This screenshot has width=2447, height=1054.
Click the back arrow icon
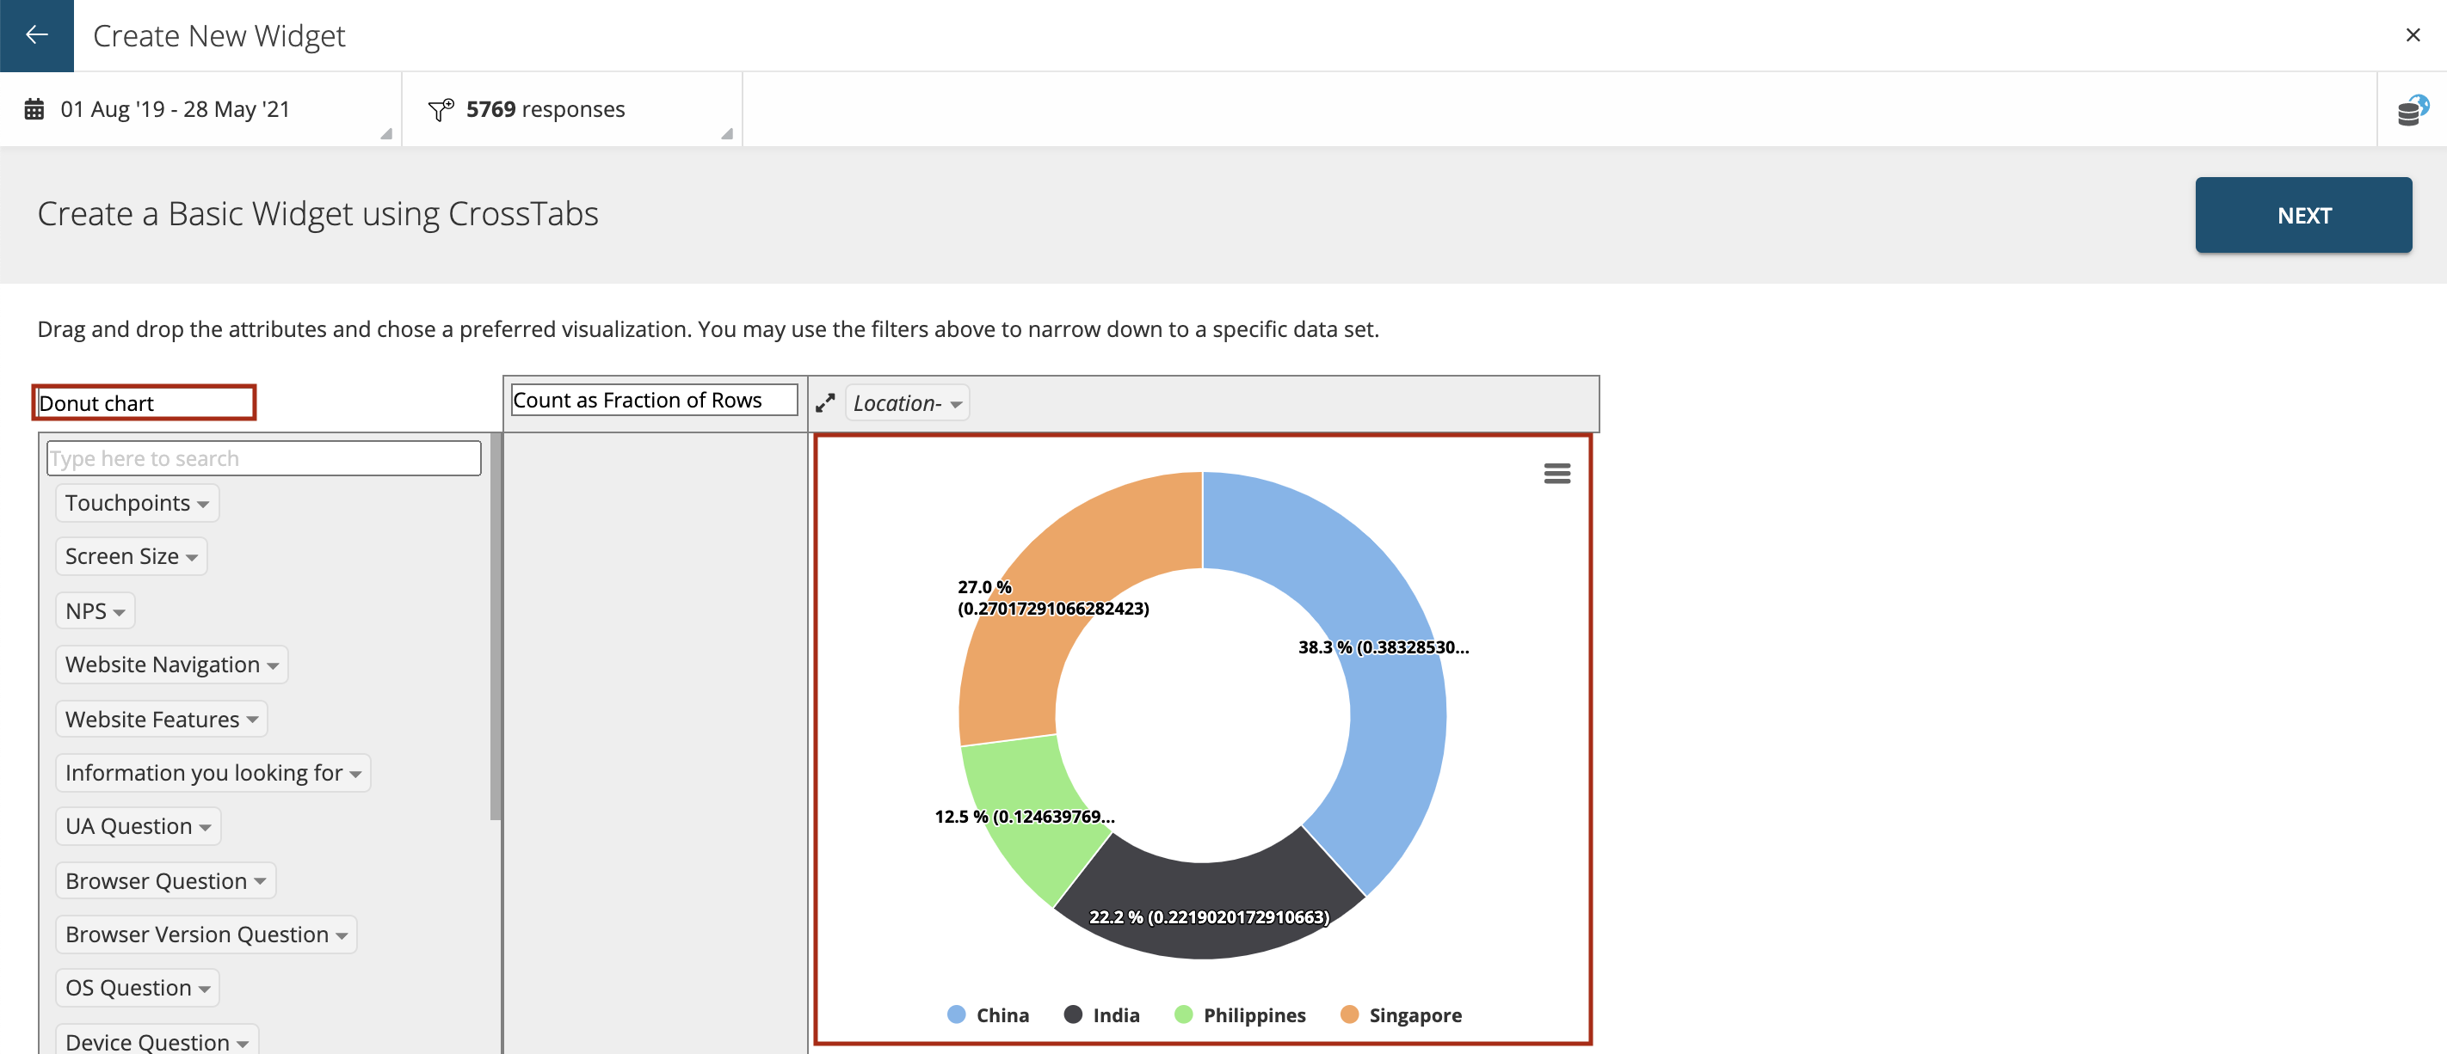coord(36,35)
